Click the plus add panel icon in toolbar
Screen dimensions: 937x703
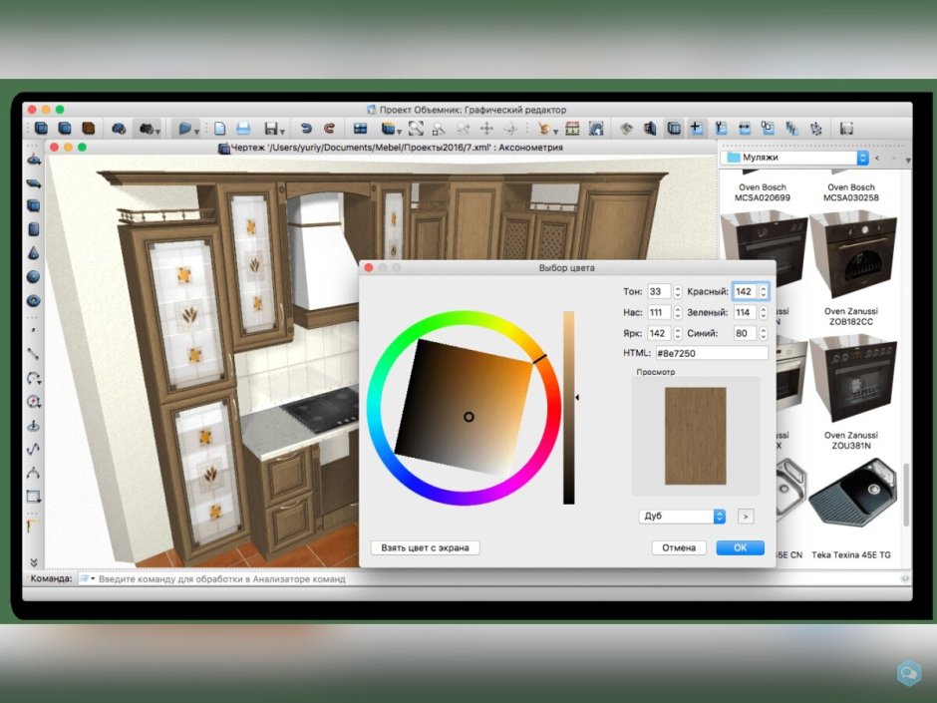point(696,128)
